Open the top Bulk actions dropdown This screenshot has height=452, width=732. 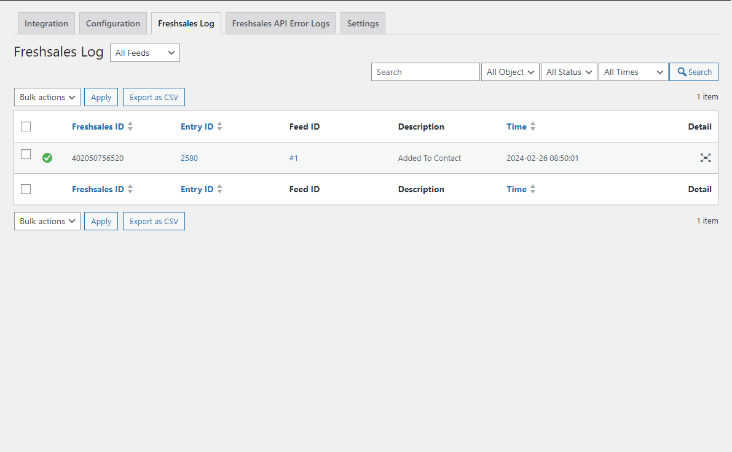tap(47, 97)
